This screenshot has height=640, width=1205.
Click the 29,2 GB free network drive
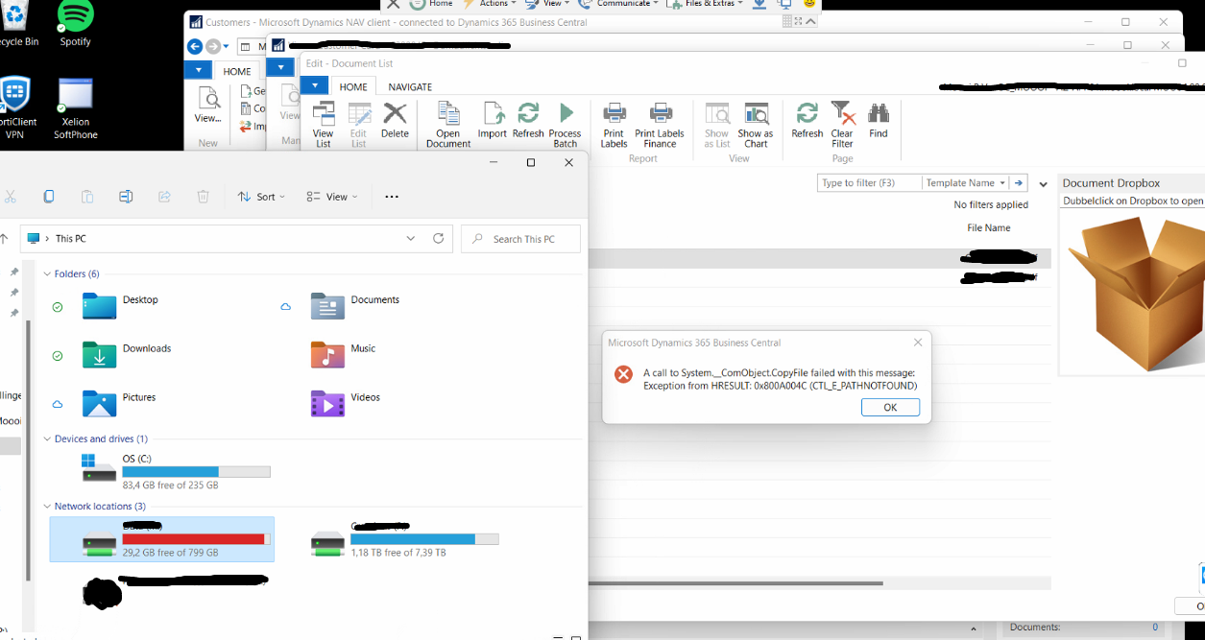[x=162, y=539]
